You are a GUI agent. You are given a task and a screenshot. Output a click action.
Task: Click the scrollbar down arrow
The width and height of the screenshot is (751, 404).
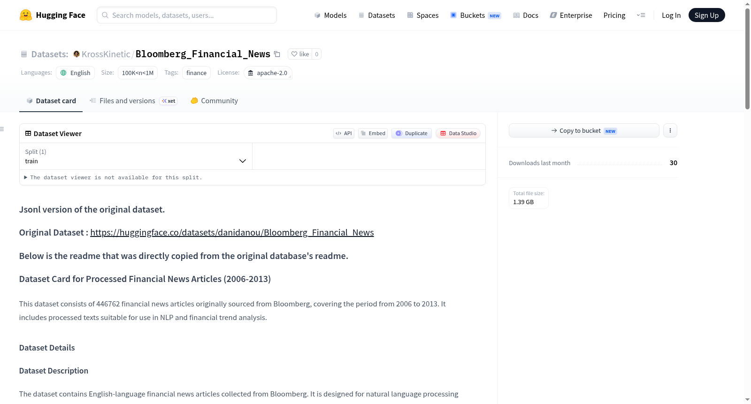(x=747, y=400)
